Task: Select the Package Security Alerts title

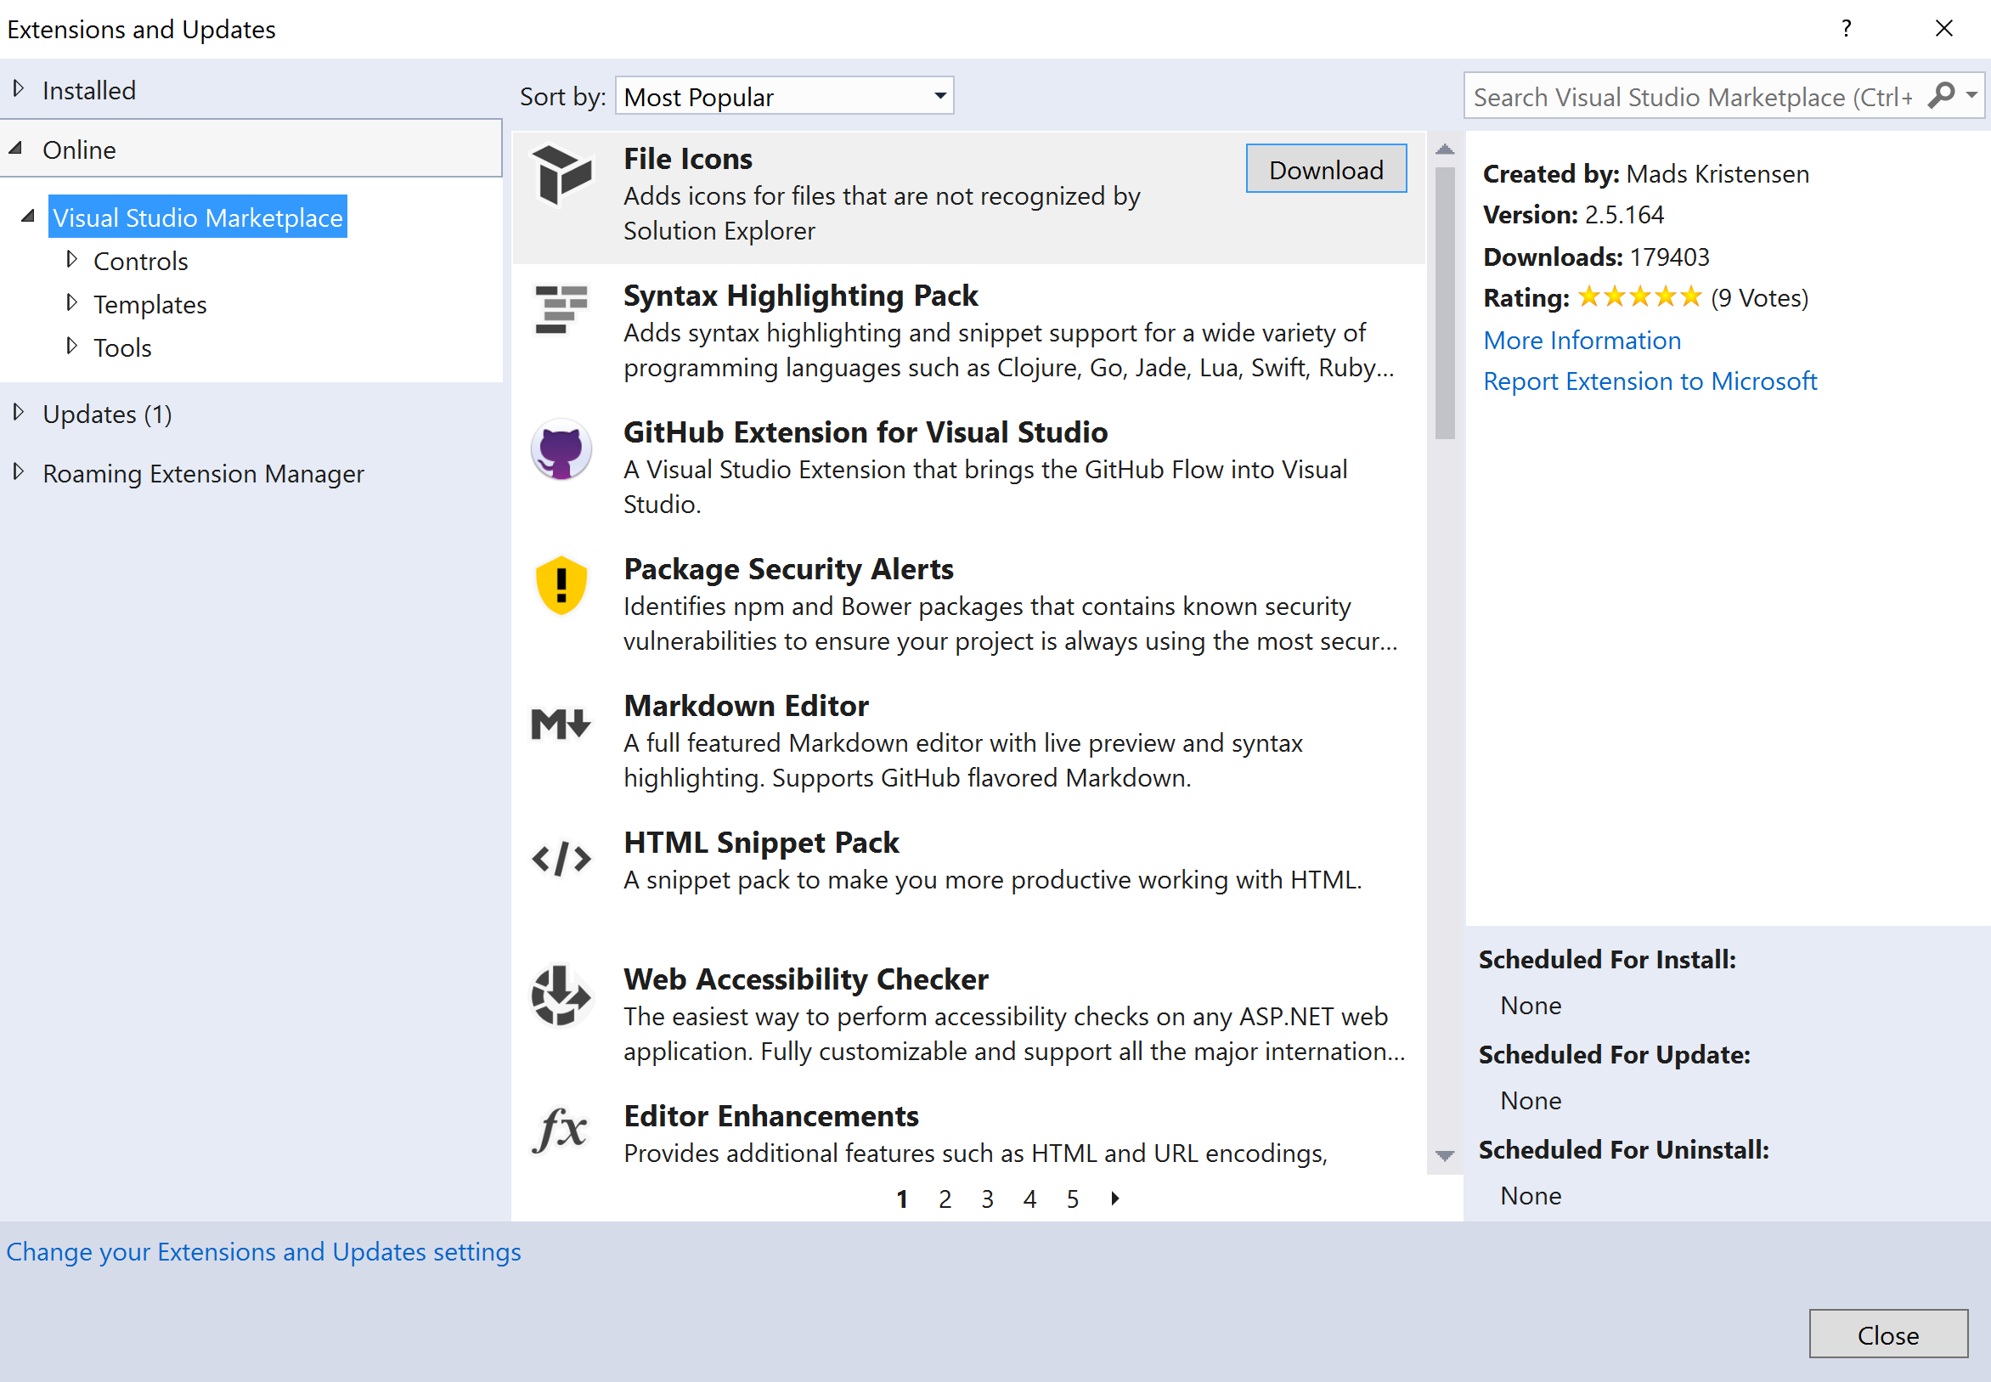Action: [787, 569]
